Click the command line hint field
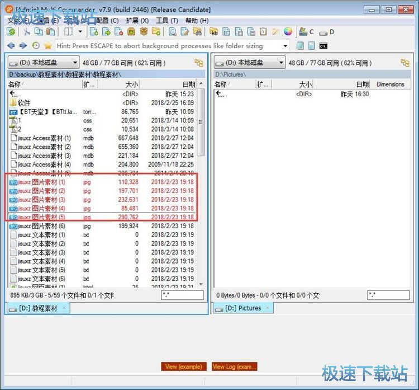 click(x=168, y=46)
